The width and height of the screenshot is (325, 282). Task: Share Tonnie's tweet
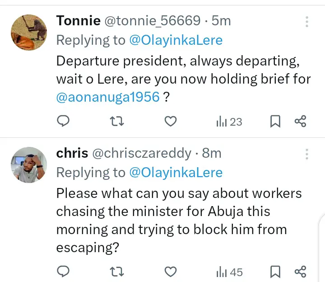coord(300,121)
